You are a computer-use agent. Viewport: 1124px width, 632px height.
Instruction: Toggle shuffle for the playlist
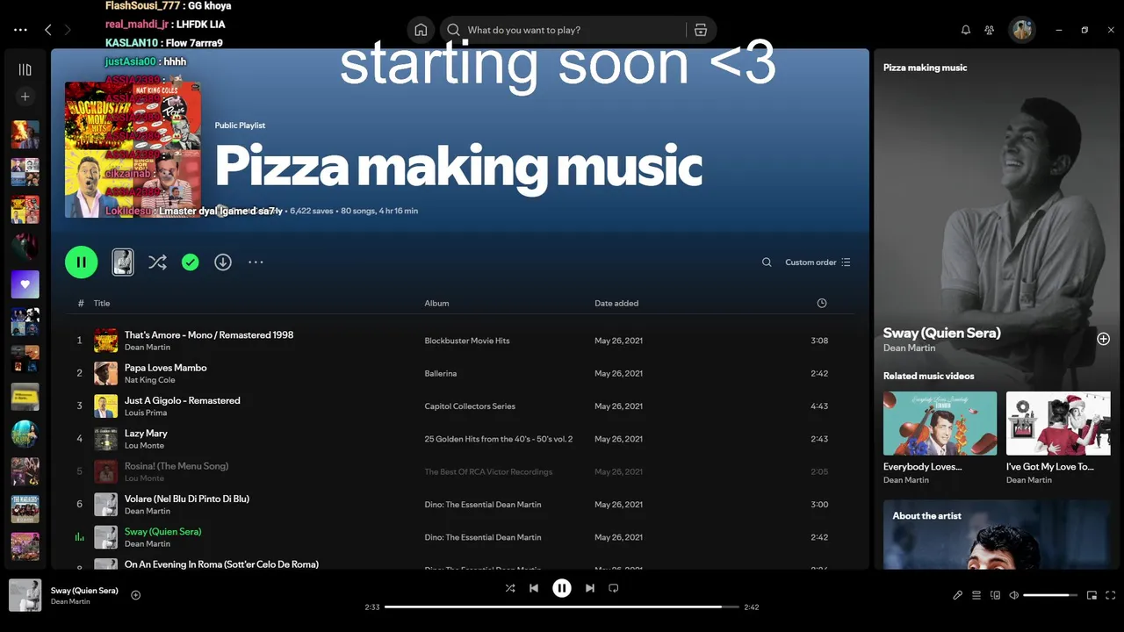[x=157, y=262]
